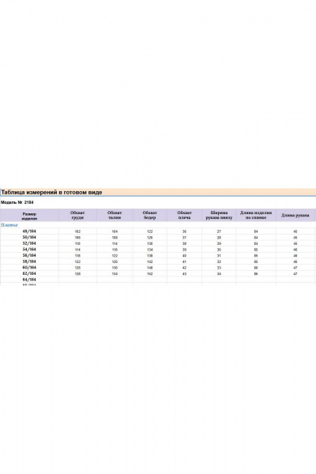Click the 'Обхват плеча' column header
Screen dimensions: 316x474
[184, 215]
